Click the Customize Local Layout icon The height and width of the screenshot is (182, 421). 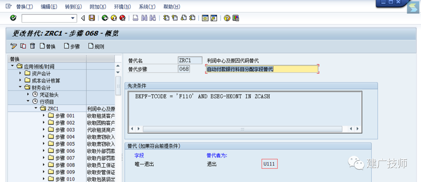(x=236, y=18)
